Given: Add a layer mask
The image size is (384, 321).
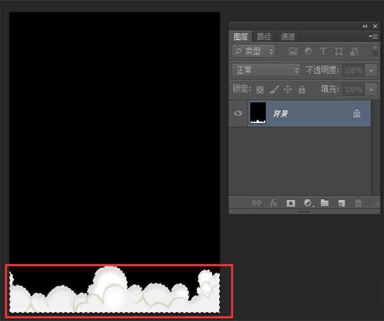Looking at the screenshot, I should 291,203.
